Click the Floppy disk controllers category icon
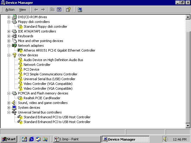The width and height of the screenshot is (191, 143). click(x=14, y=22)
